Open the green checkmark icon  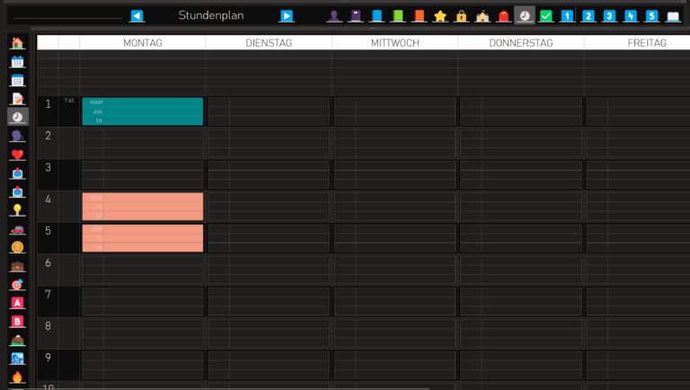coord(545,16)
